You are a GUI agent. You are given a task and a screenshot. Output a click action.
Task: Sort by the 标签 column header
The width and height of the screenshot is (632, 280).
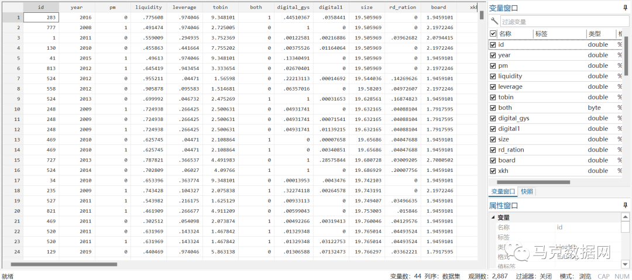[x=560, y=34]
